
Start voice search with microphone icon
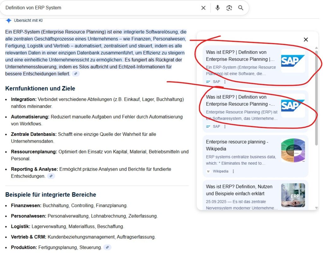tap(217, 8)
